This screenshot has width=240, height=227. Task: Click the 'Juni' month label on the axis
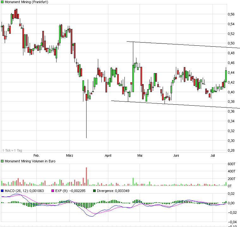pyautogui.click(x=176, y=155)
